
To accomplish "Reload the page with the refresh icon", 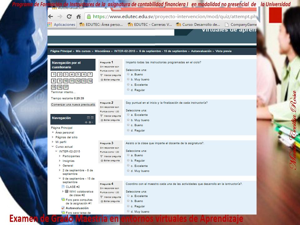I will point(69,17).
